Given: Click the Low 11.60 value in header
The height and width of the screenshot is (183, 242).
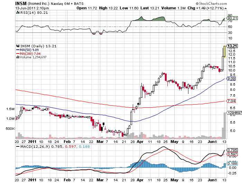Looking at the screenshot, I should coord(129,8).
